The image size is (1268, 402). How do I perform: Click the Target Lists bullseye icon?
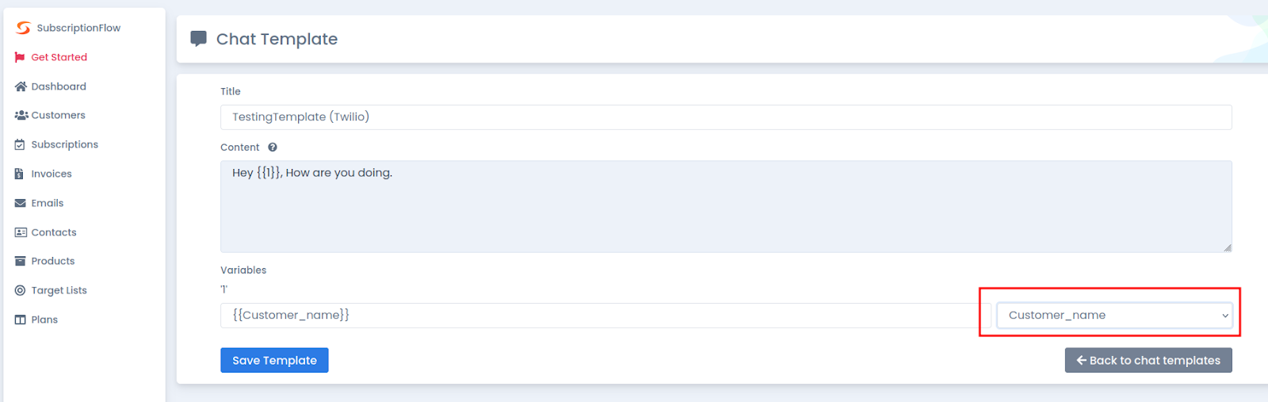click(20, 290)
